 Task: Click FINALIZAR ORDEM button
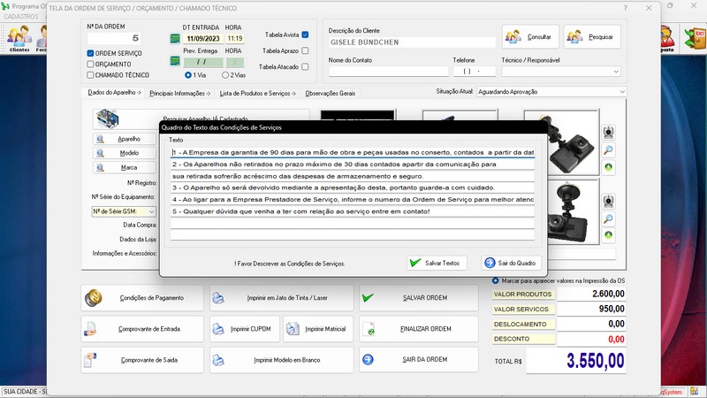418,329
